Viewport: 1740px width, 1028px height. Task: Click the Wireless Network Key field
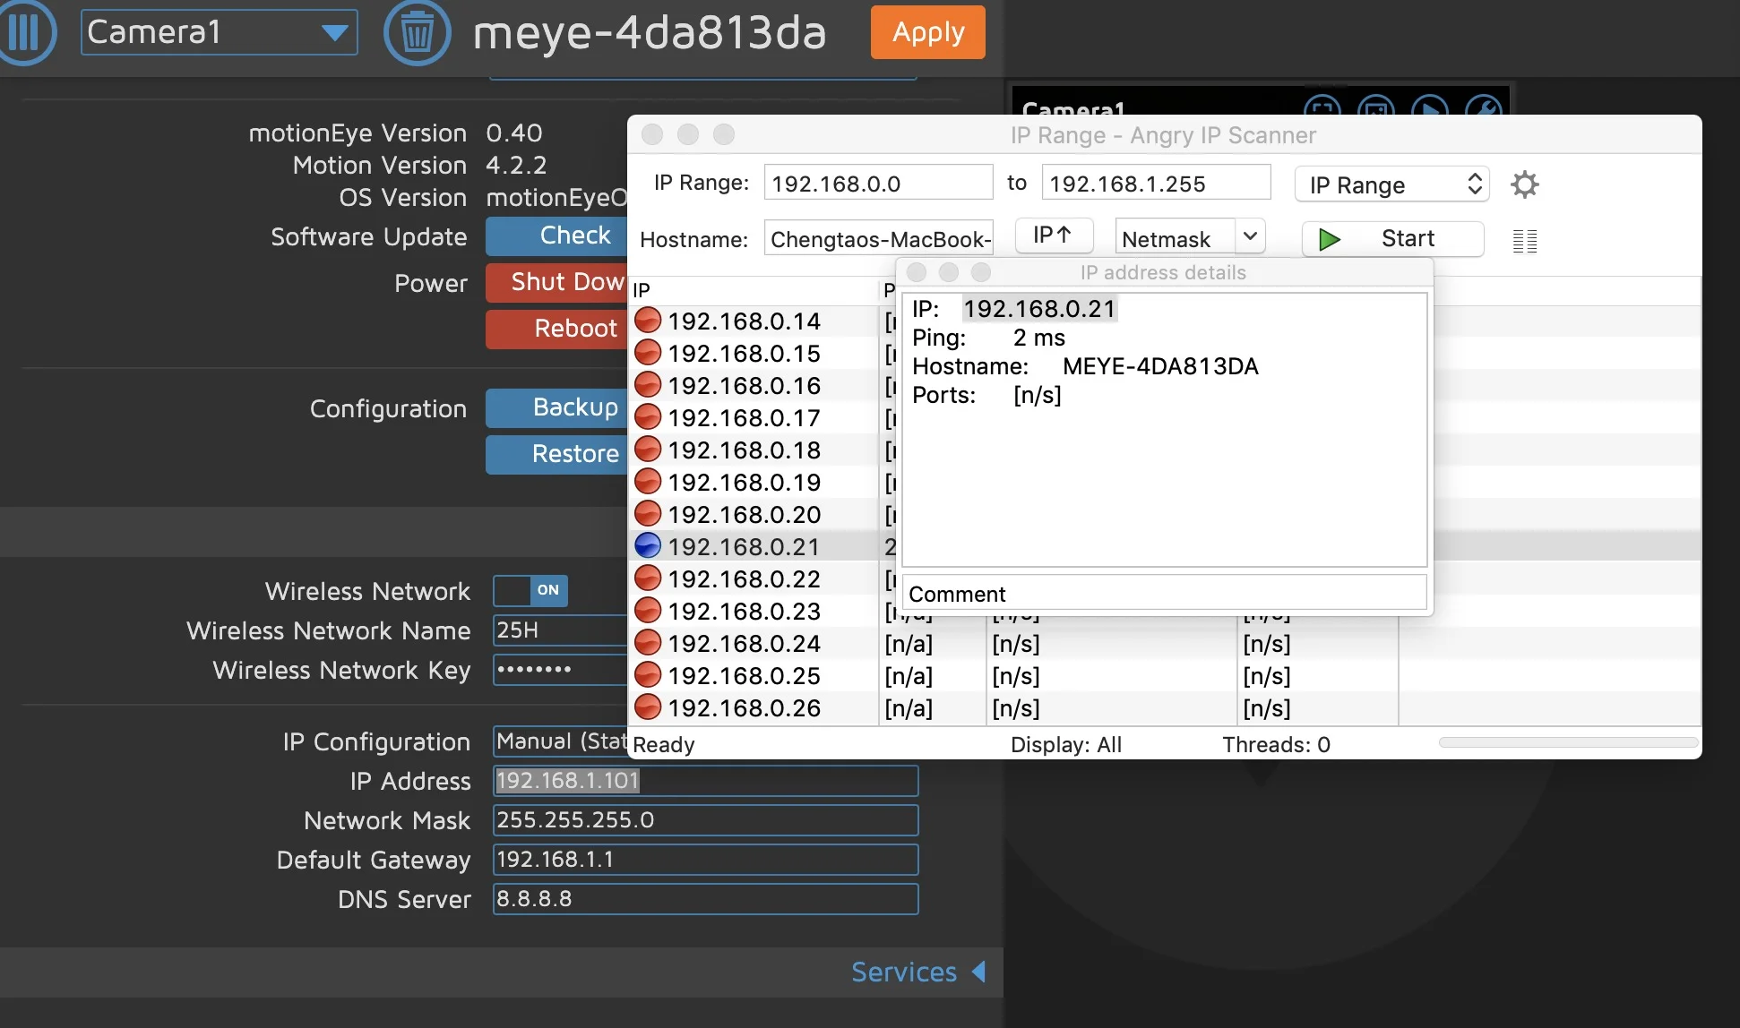561,670
